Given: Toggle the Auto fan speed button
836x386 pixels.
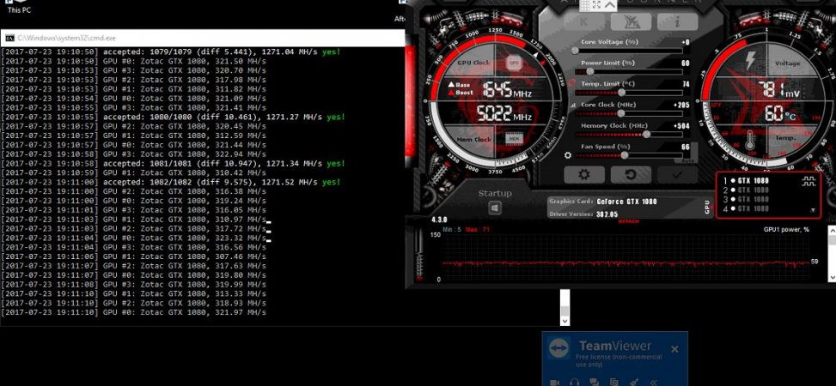Looking at the screenshot, I should [689, 160].
